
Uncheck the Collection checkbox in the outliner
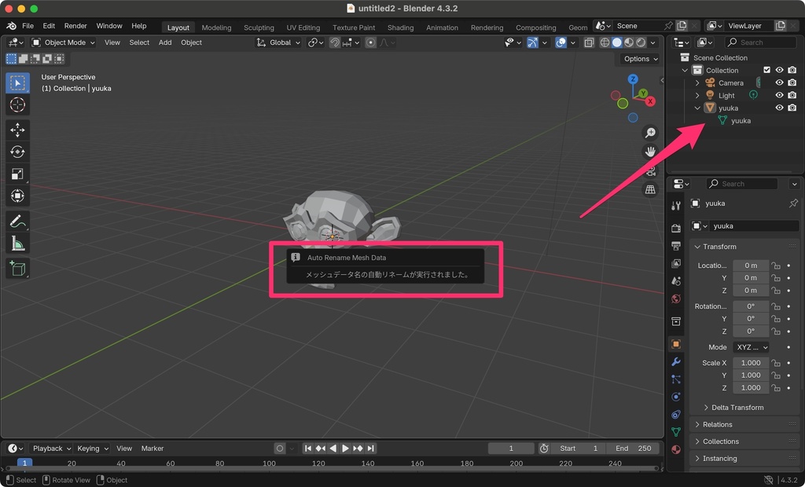point(766,70)
